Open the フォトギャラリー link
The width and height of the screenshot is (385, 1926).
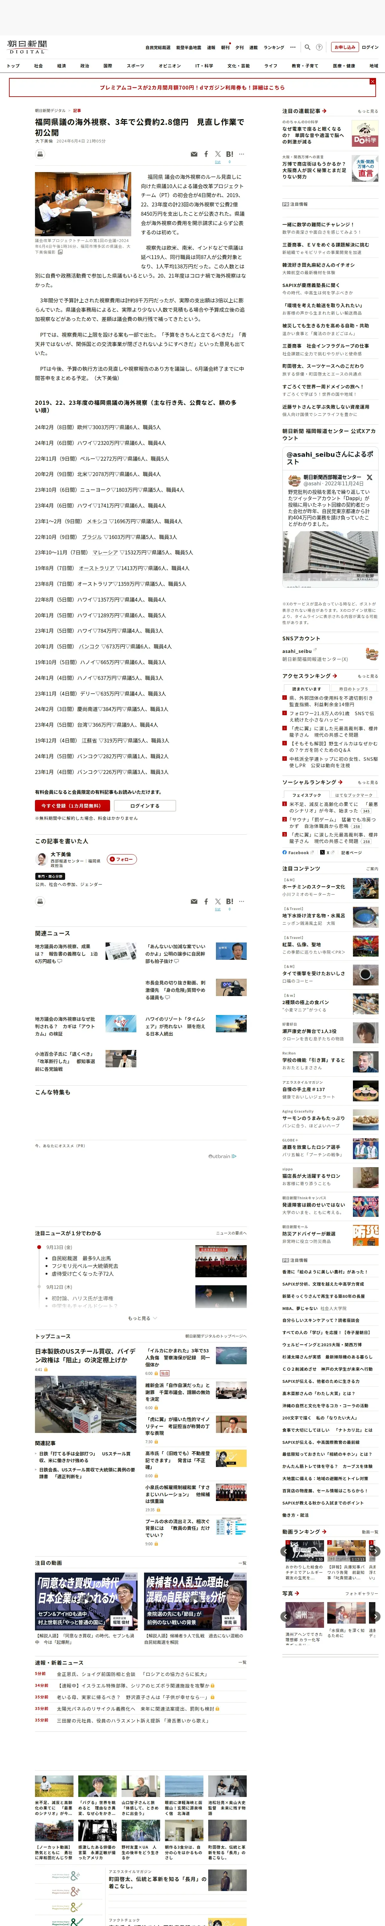click(362, 1593)
